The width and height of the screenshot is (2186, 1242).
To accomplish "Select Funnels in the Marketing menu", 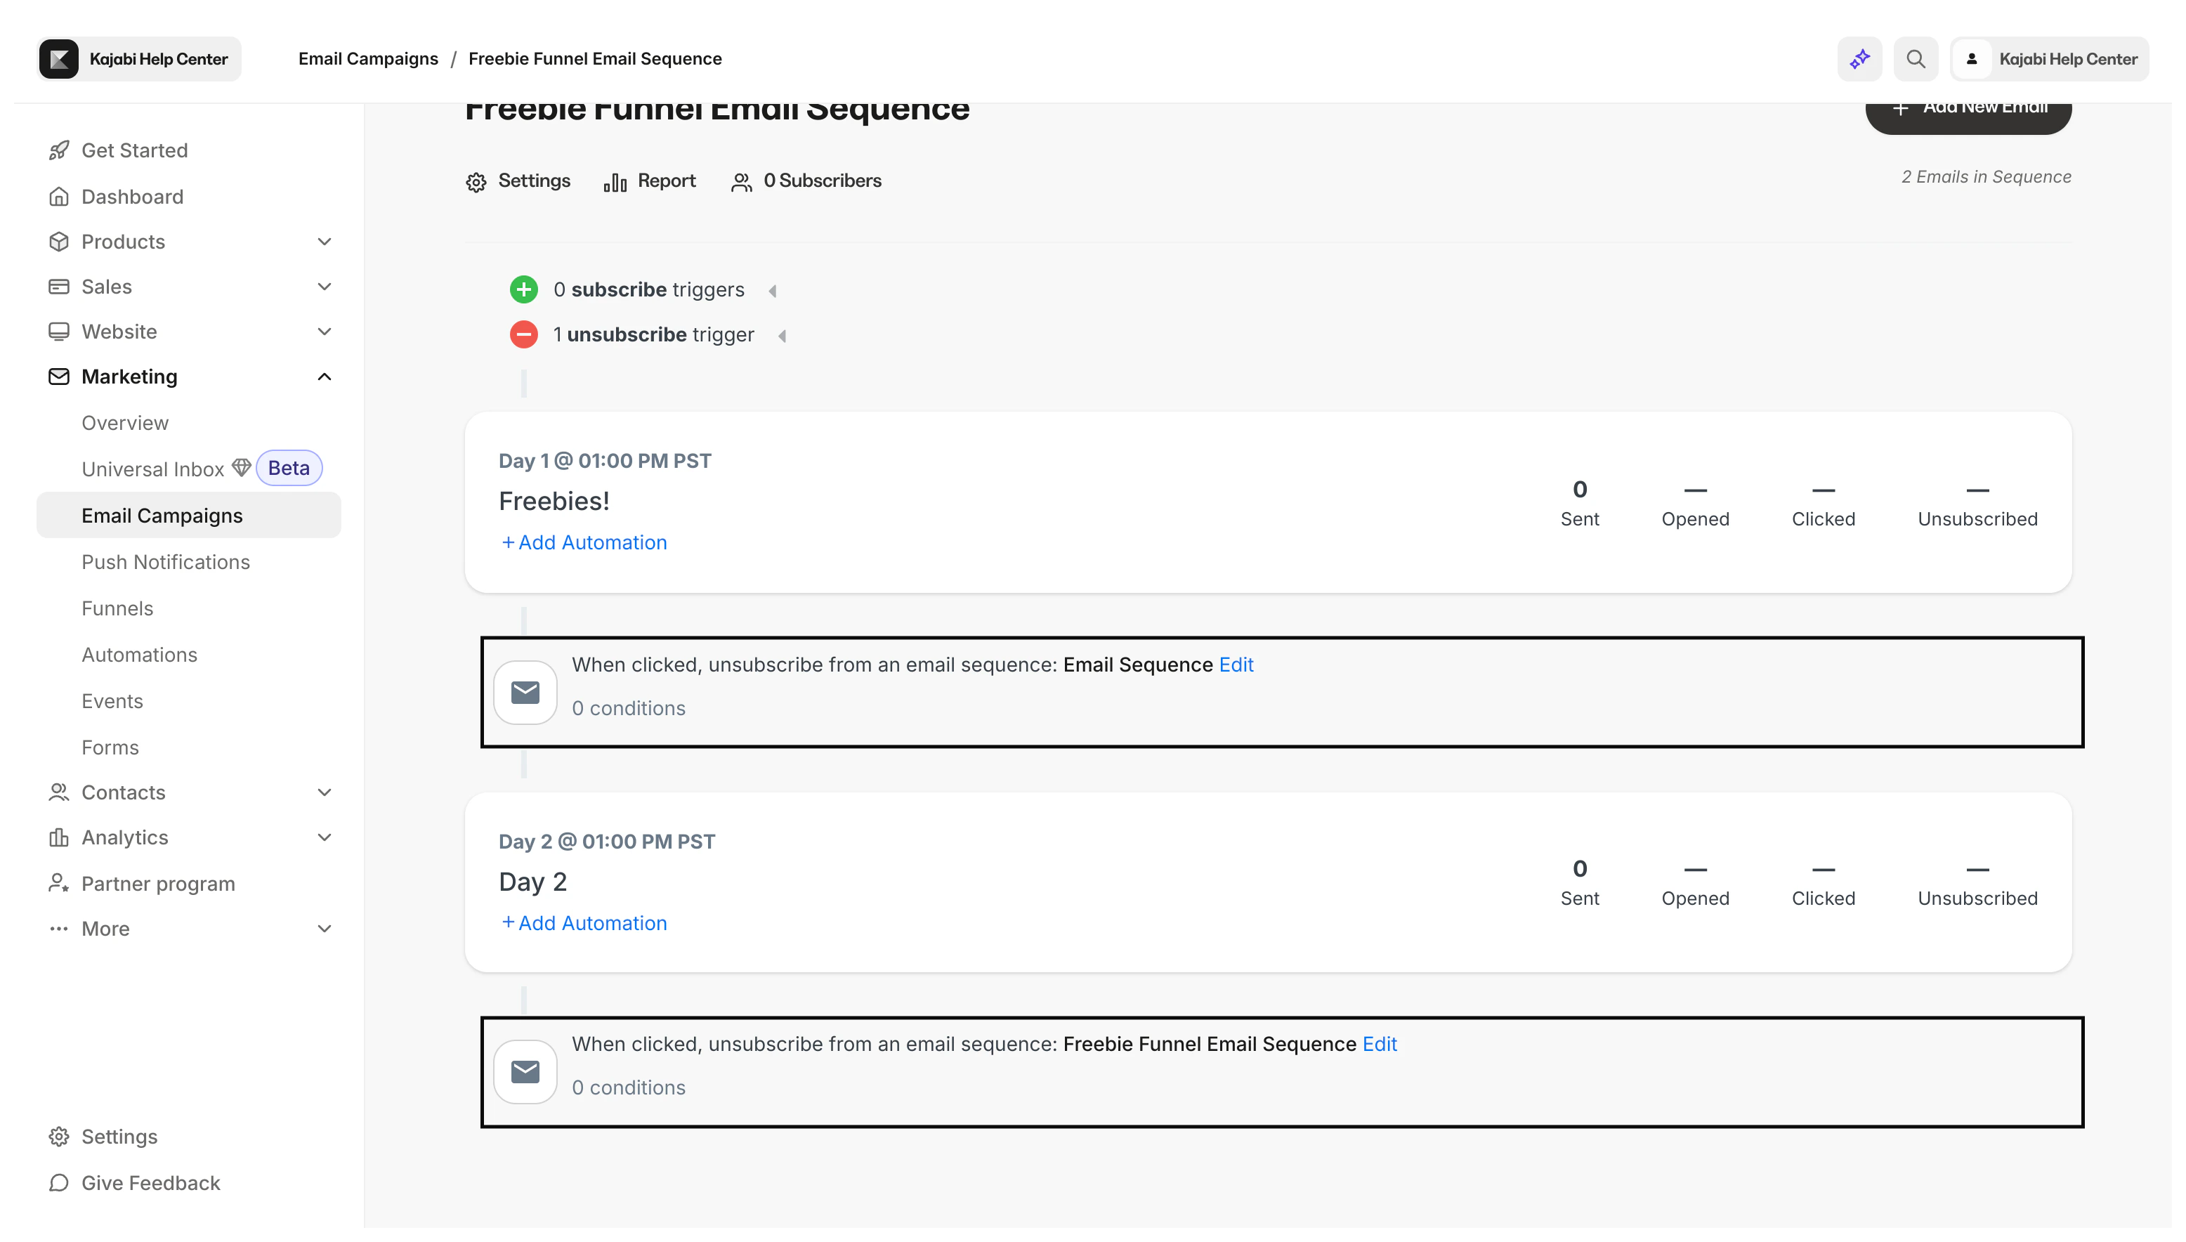I will click(118, 608).
